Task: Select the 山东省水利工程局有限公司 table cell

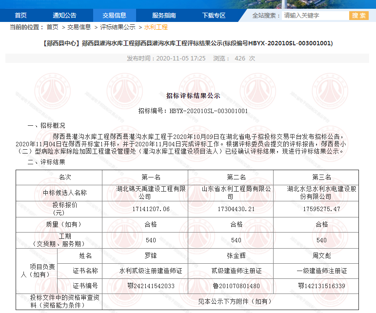Action: pos(230,193)
